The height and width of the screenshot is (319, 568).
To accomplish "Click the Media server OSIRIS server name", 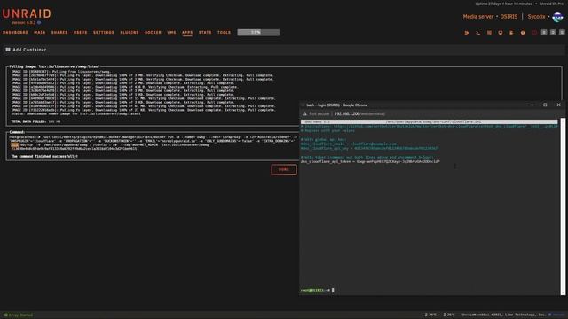I will click(490, 17).
